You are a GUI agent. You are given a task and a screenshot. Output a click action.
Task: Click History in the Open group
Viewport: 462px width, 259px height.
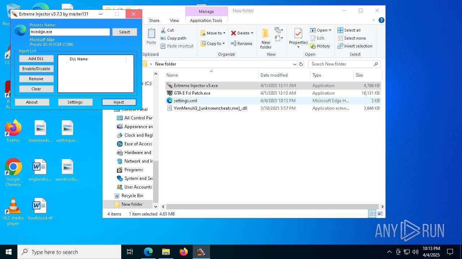(x=320, y=46)
